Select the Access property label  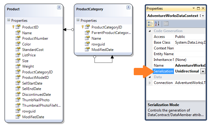[159, 37]
